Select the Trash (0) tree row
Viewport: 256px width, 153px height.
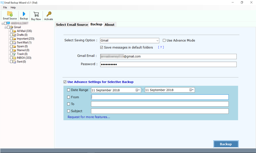point(22,54)
